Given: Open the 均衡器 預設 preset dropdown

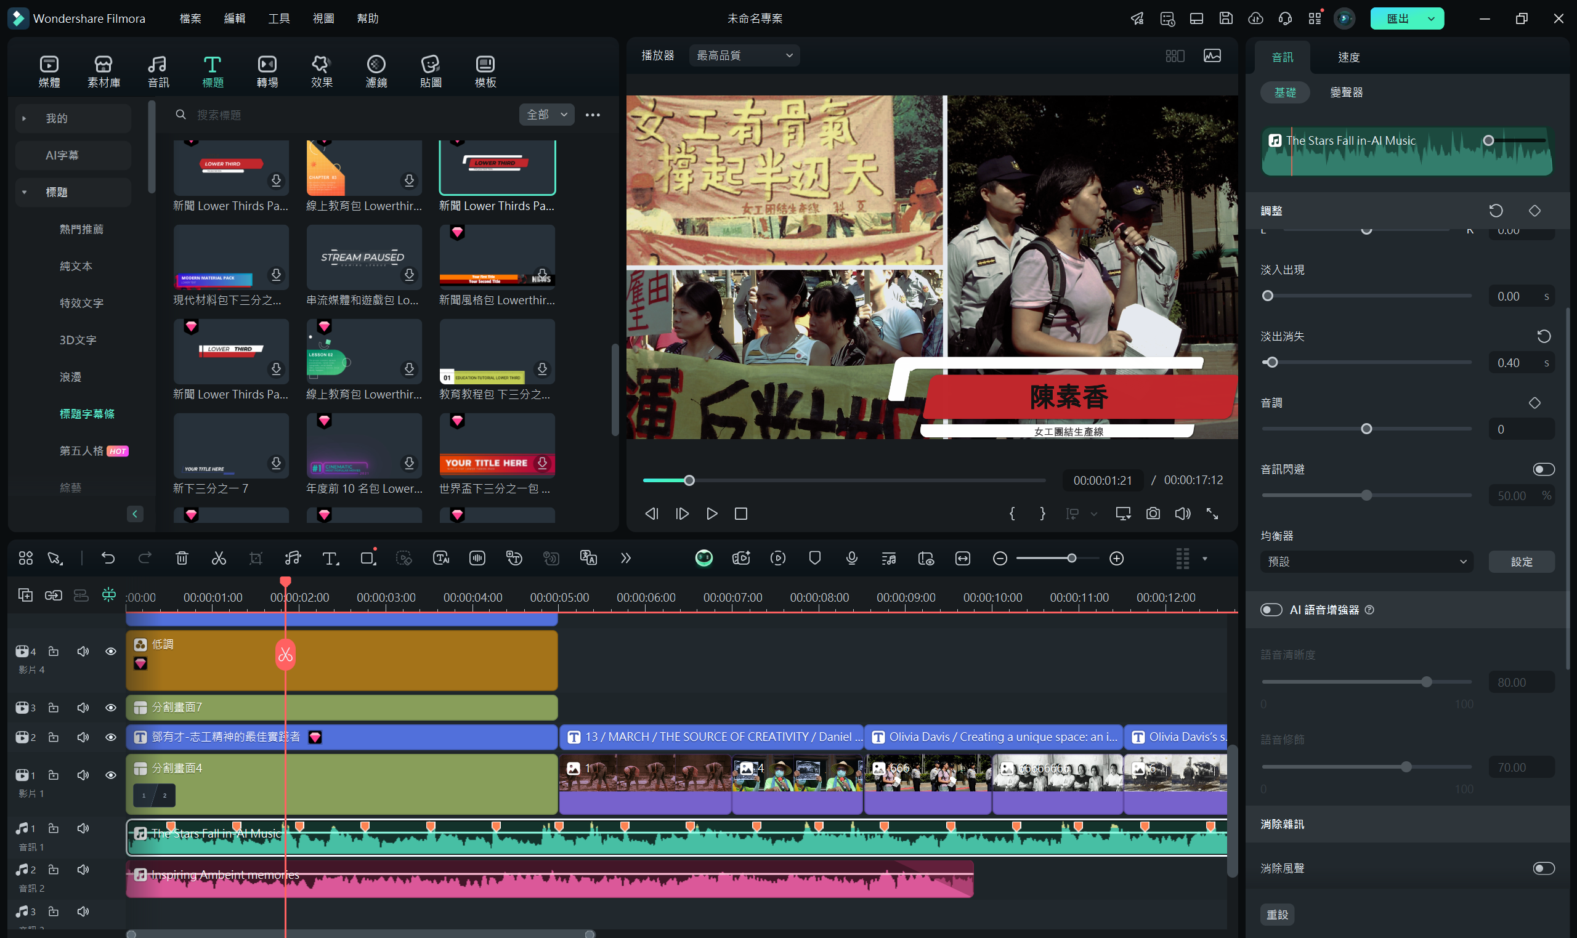Looking at the screenshot, I should pos(1366,561).
